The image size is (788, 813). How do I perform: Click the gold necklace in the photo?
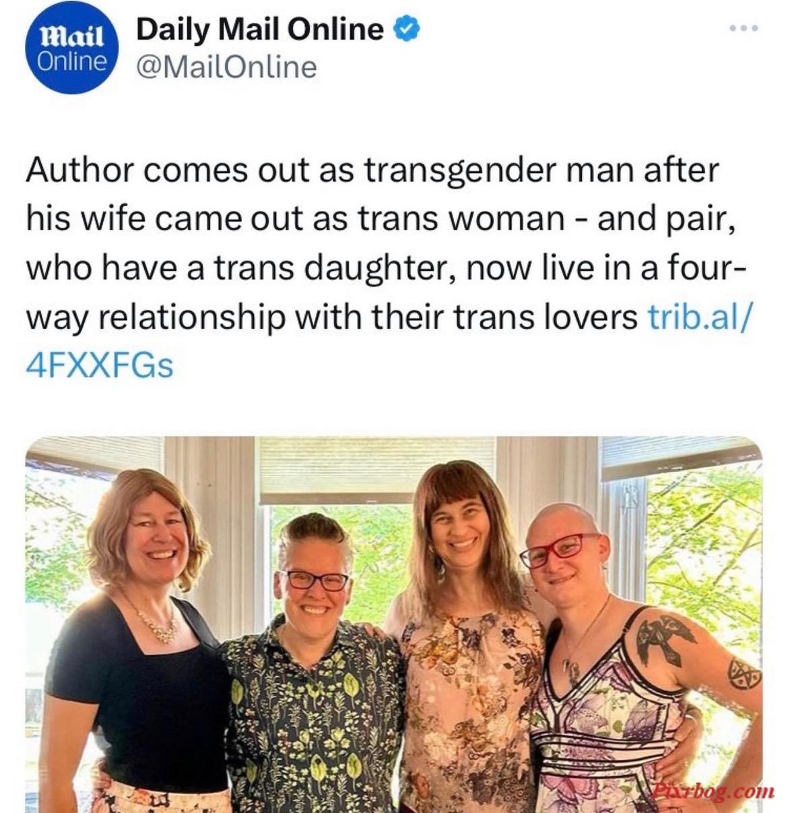point(156,622)
